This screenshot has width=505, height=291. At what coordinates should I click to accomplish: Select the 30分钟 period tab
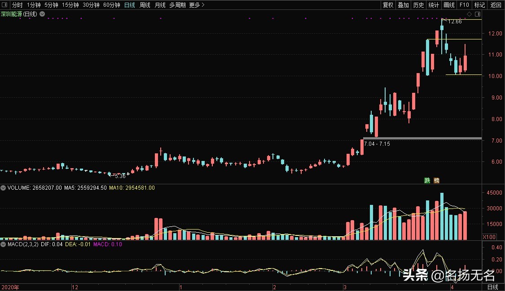(91, 5)
